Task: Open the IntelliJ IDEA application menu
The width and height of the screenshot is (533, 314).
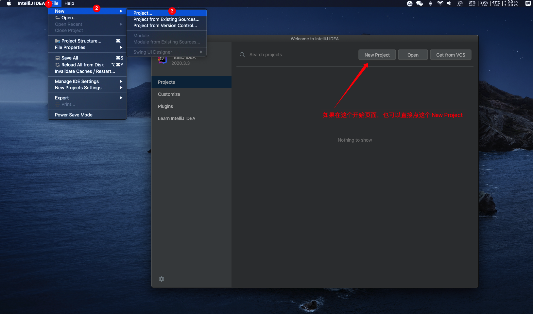Action: click(x=31, y=3)
